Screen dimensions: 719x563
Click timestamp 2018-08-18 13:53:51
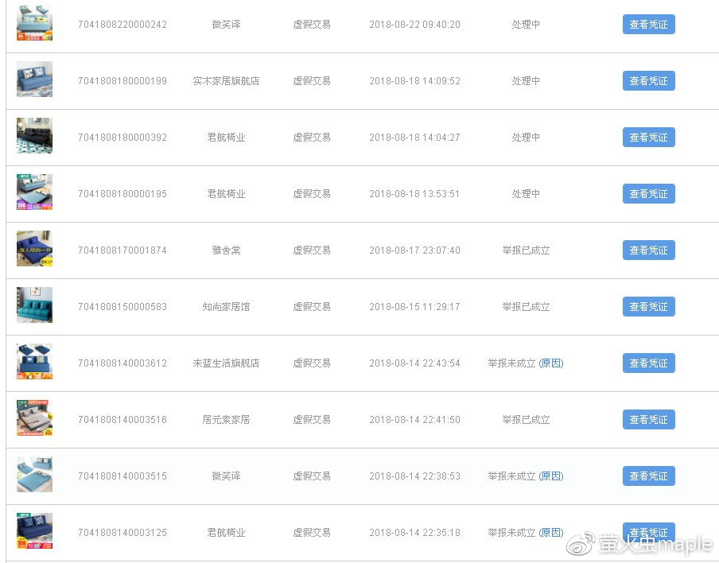coord(414,193)
